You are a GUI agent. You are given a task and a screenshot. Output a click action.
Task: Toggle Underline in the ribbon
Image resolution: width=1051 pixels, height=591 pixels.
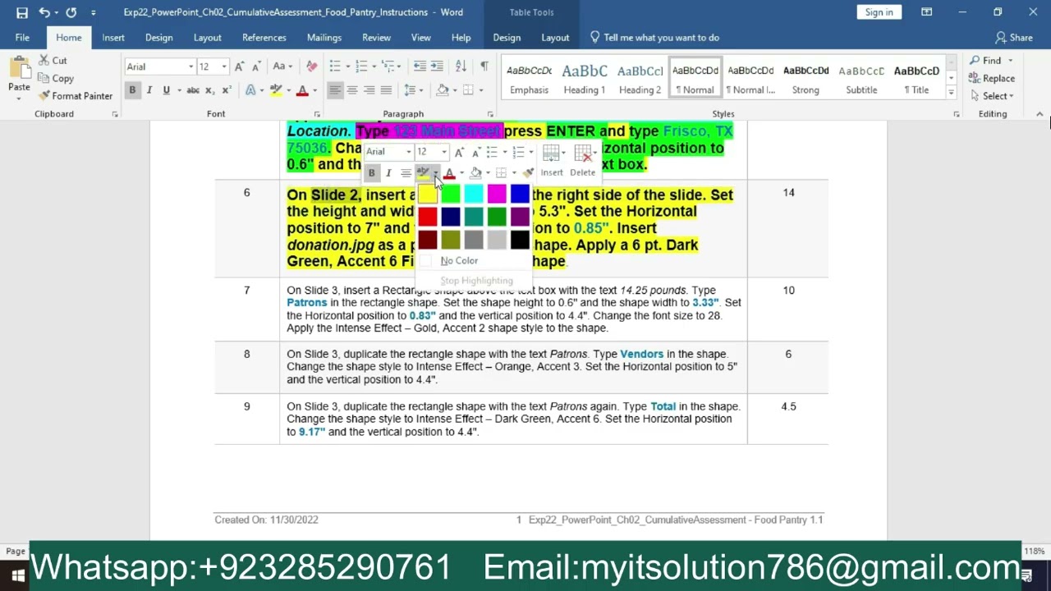tap(167, 90)
